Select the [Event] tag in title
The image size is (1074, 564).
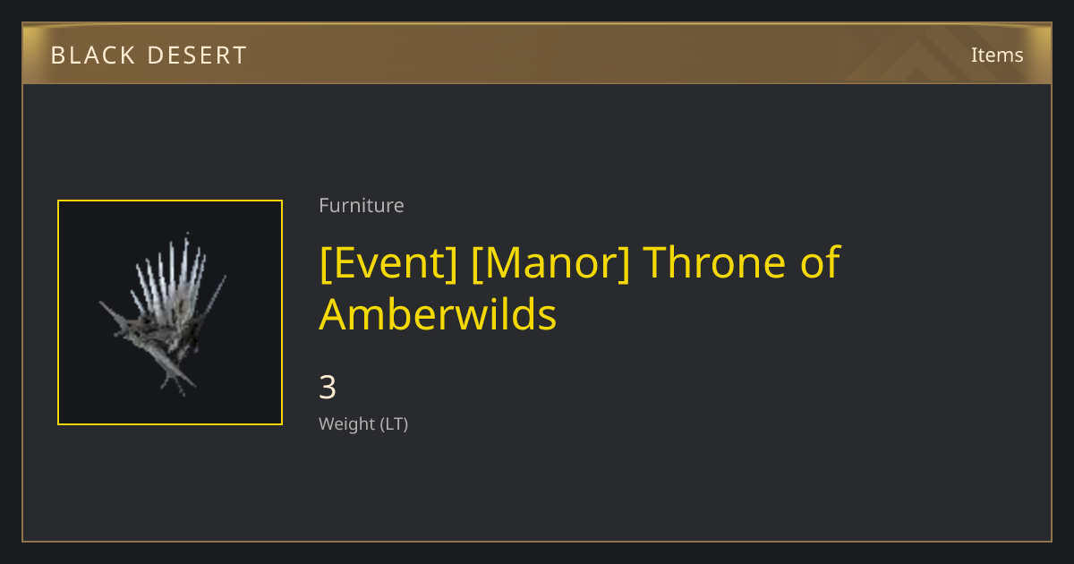point(388,262)
